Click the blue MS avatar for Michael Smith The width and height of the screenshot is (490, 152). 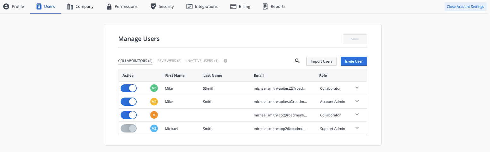coord(154,128)
